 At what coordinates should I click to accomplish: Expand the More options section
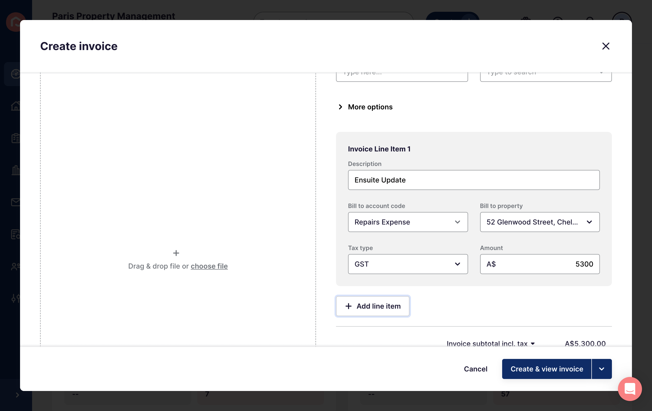pos(365,107)
